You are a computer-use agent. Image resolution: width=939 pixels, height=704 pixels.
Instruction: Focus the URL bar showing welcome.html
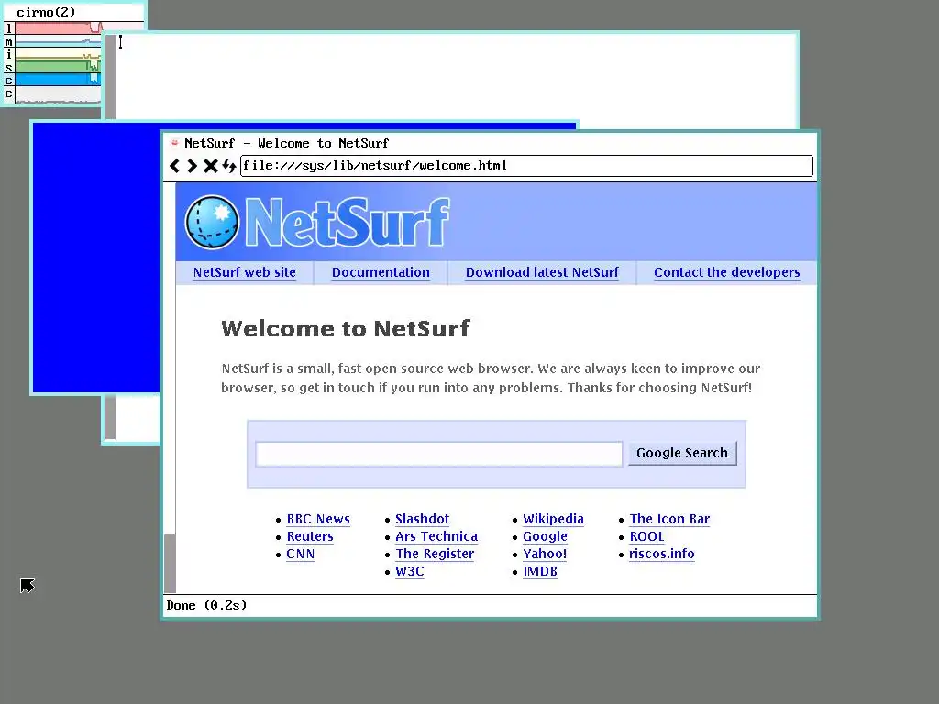click(x=526, y=166)
